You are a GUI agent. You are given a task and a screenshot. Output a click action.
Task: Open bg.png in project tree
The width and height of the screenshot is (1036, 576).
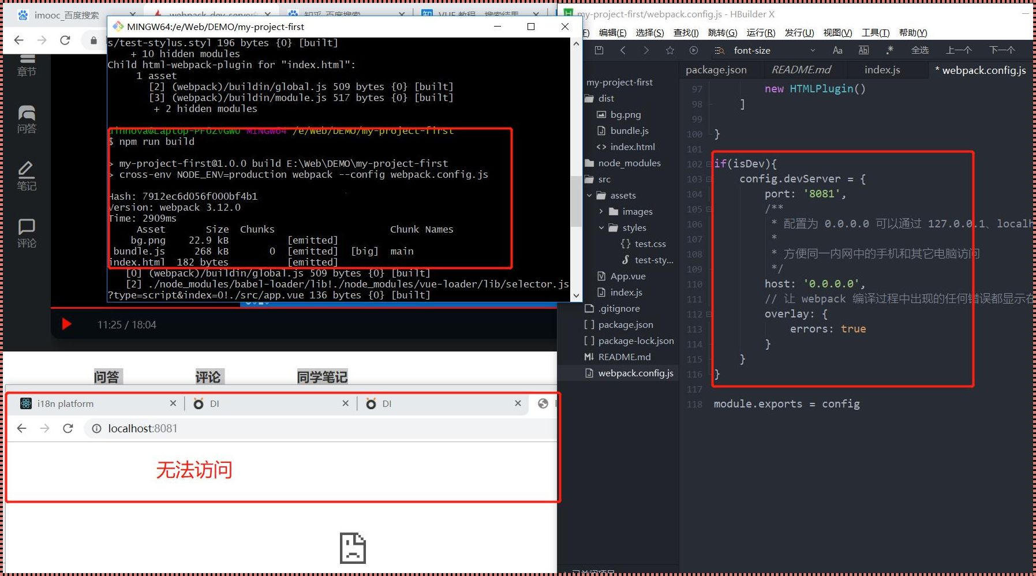tap(626, 115)
